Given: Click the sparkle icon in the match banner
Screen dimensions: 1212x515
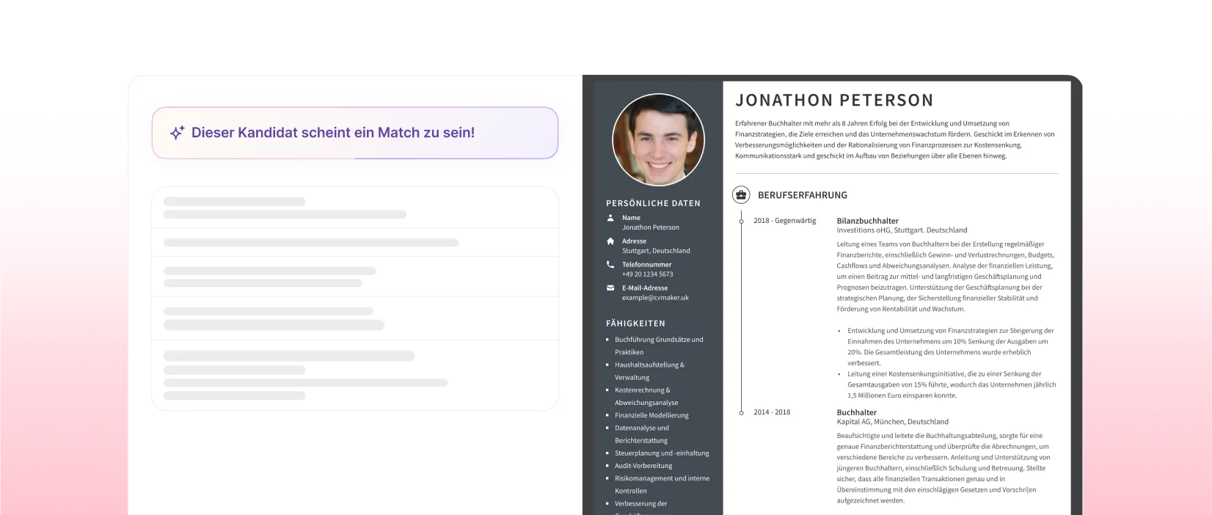Looking at the screenshot, I should point(177,133).
